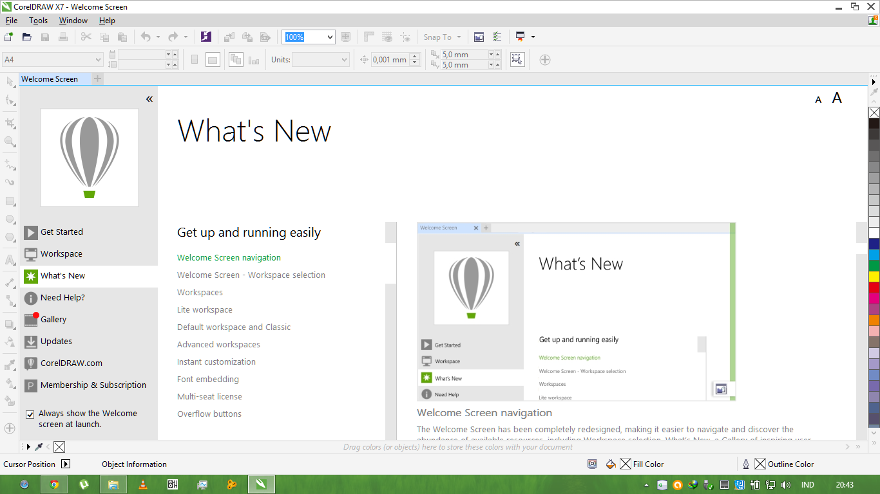Open the Help menu
Image resolution: width=880 pixels, height=494 pixels.
click(107, 21)
